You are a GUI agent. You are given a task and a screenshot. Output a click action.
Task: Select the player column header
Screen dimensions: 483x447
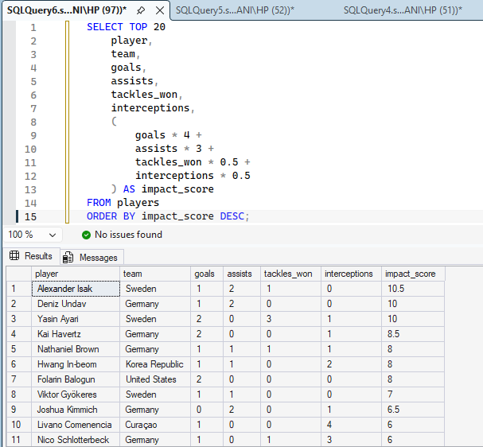tap(76, 274)
